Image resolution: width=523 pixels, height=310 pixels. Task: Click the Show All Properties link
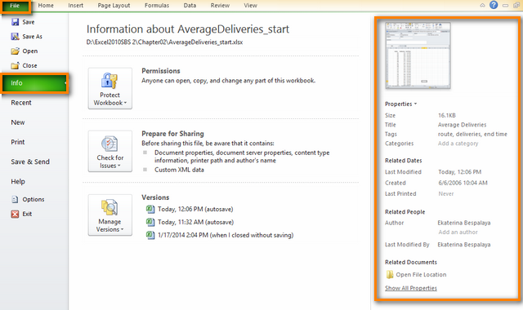(x=411, y=288)
